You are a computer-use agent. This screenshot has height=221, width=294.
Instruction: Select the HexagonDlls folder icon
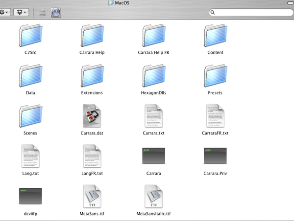tap(154, 76)
